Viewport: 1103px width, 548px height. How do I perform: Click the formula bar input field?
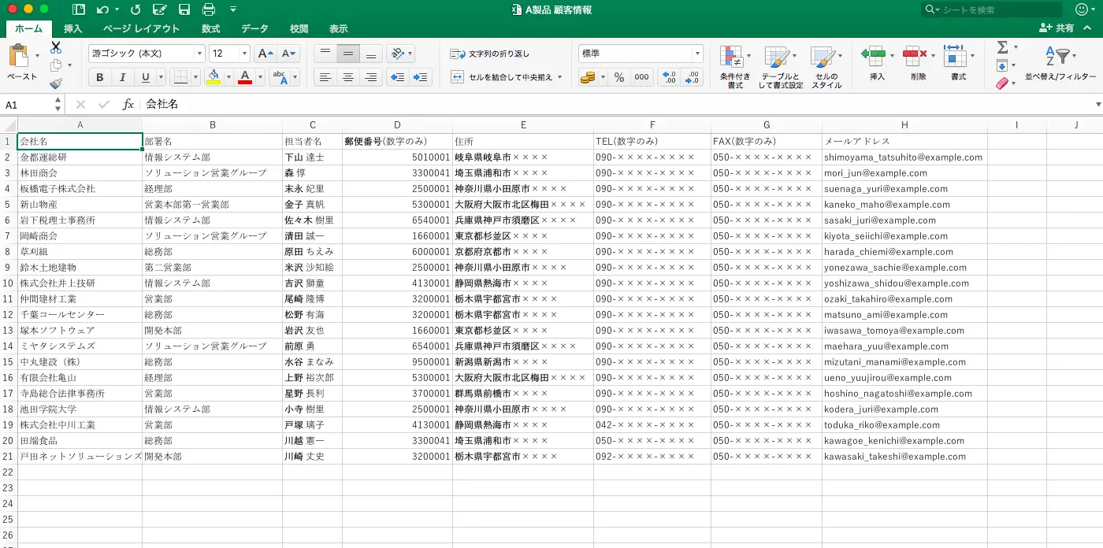(315, 103)
